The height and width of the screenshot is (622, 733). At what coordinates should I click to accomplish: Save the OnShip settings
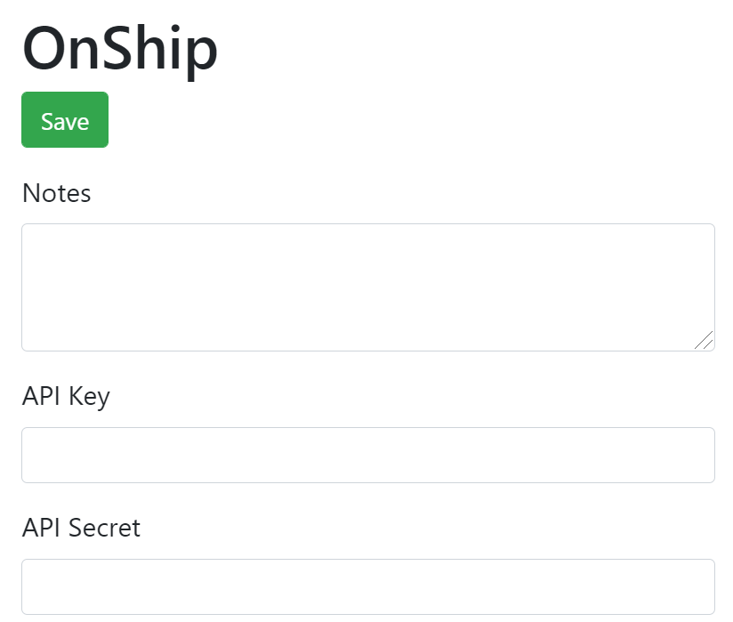point(65,120)
